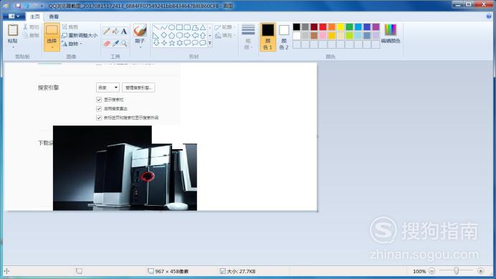Screen dimensions: 496x279
Task: Pick the green swatch in the palette
Action: pos(349,27)
